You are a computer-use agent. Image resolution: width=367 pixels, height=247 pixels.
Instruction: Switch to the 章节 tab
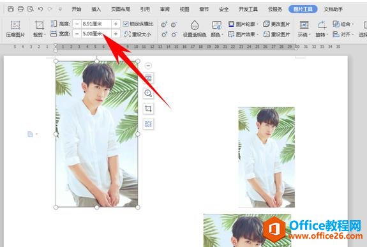coord(204,9)
